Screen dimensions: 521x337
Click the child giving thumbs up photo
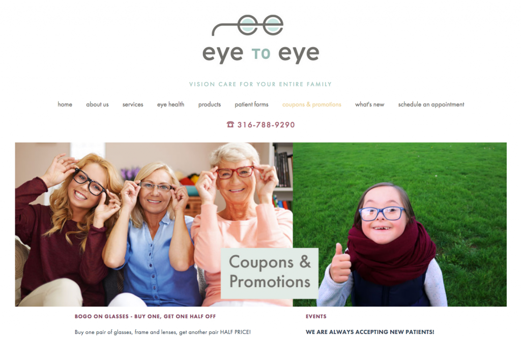400,224
